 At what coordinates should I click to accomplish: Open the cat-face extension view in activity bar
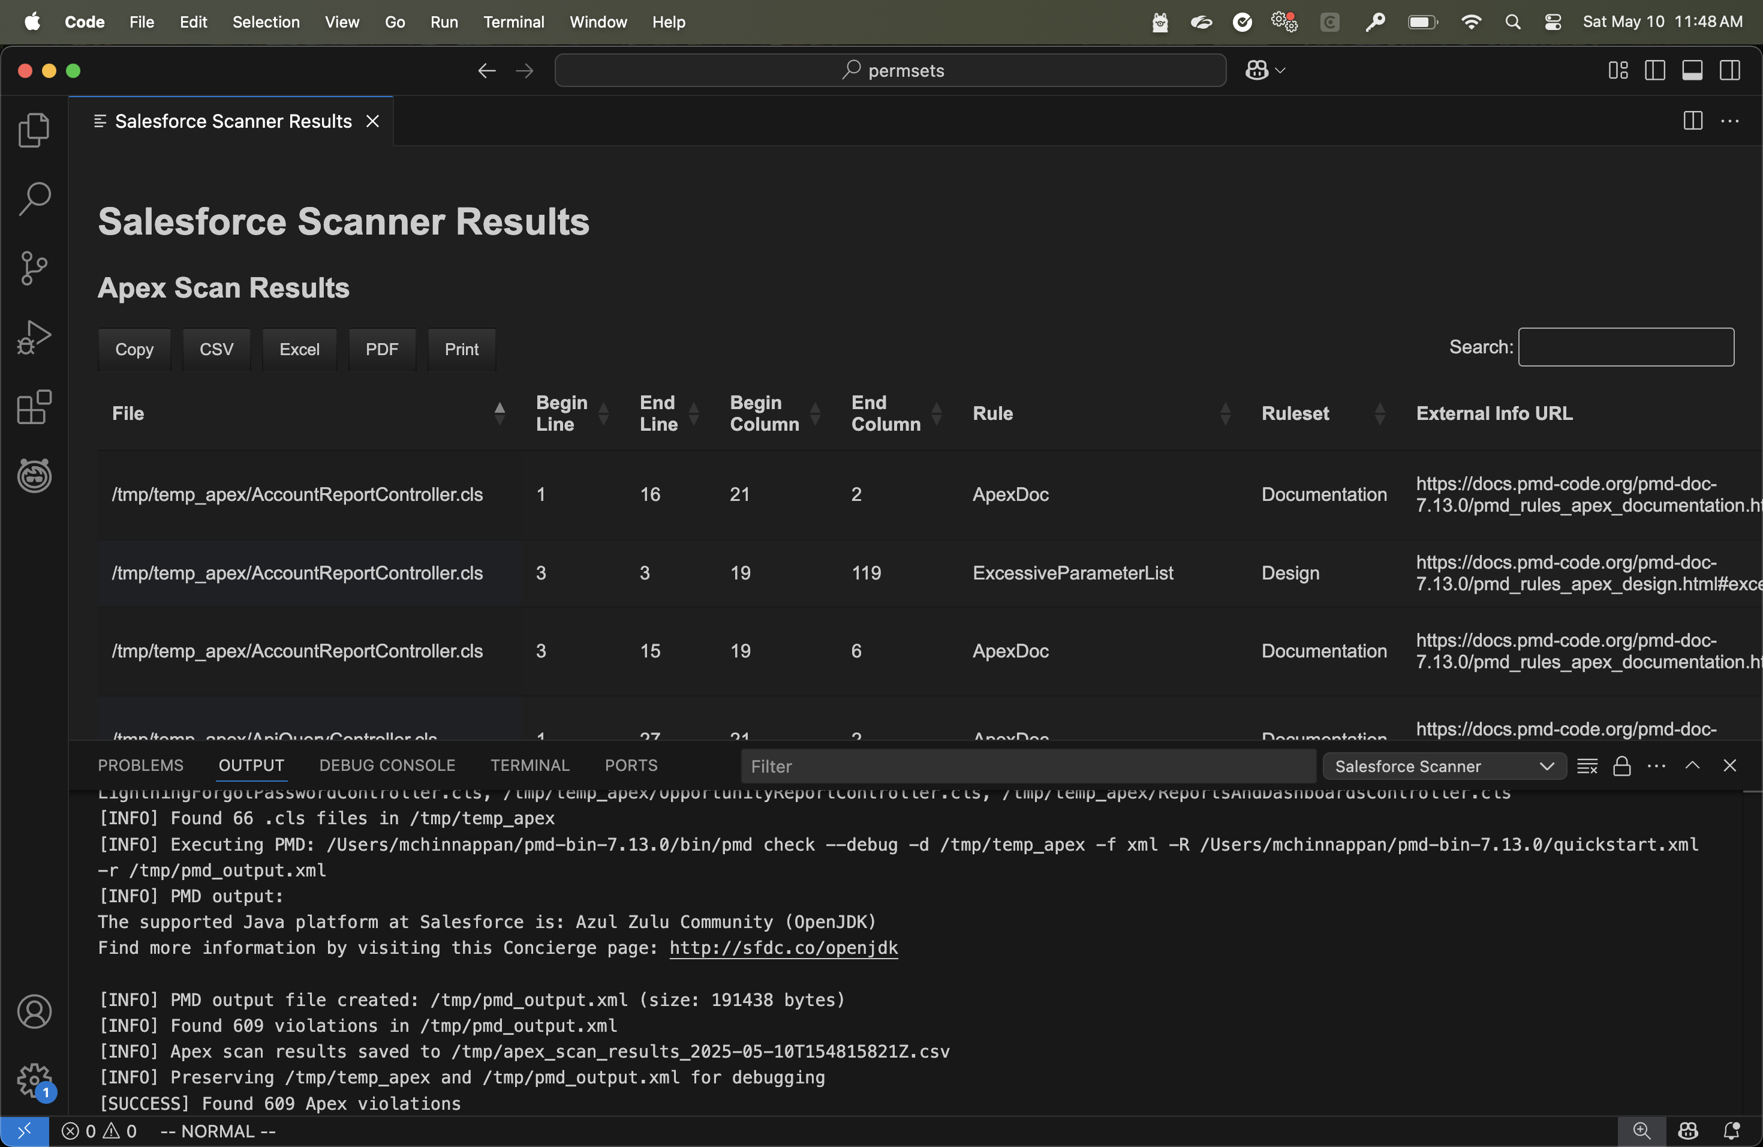[x=34, y=476]
